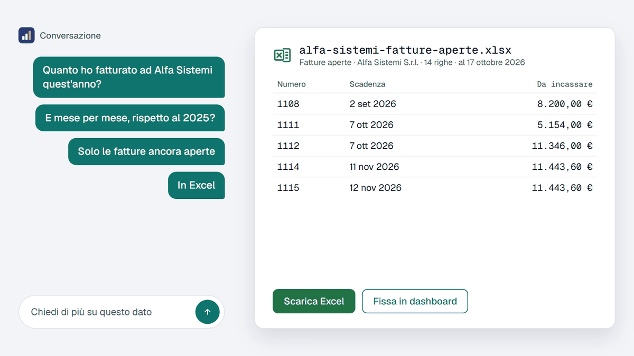This screenshot has width=634, height=356.
Task: Click amount '11.443,60 €' of invoice 1114
Action: 562,167
